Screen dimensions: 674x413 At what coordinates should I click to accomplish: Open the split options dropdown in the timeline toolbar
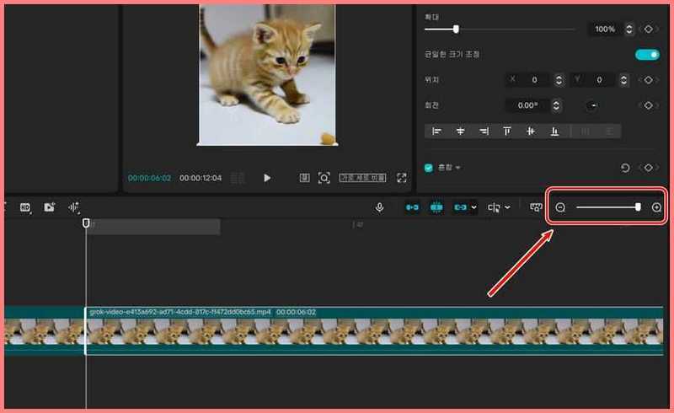pyautogui.click(x=507, y=207)
